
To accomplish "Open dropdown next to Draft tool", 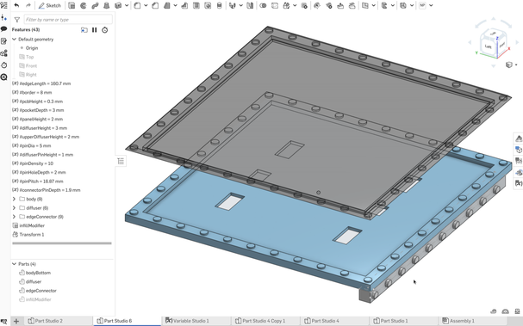I will (x=175, y=5).
